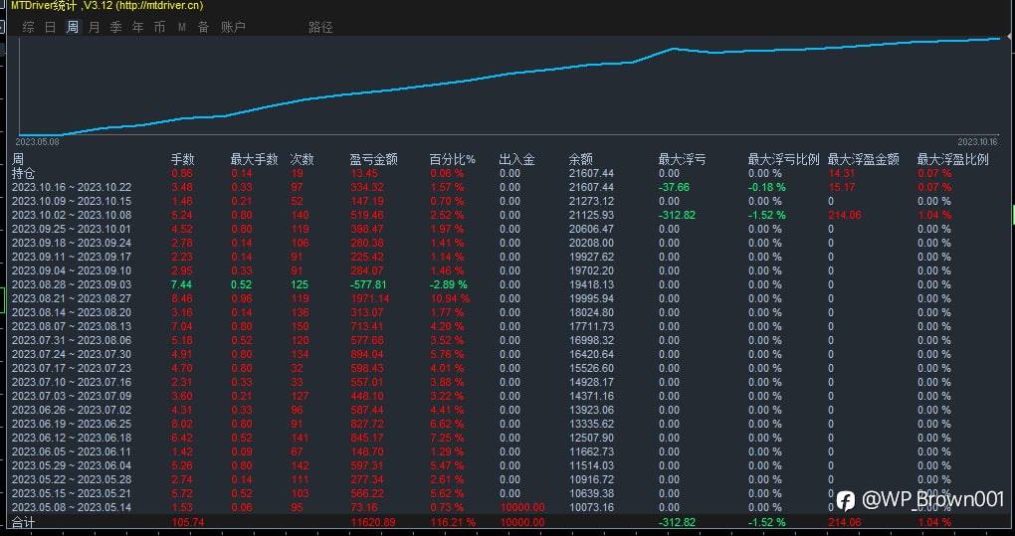
Task: Click the 盈亏金额 column header
Action: click(x=373, y=160)
